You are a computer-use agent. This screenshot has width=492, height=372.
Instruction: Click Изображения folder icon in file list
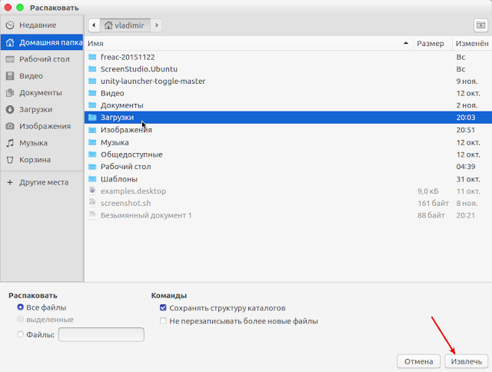point(92,130)
